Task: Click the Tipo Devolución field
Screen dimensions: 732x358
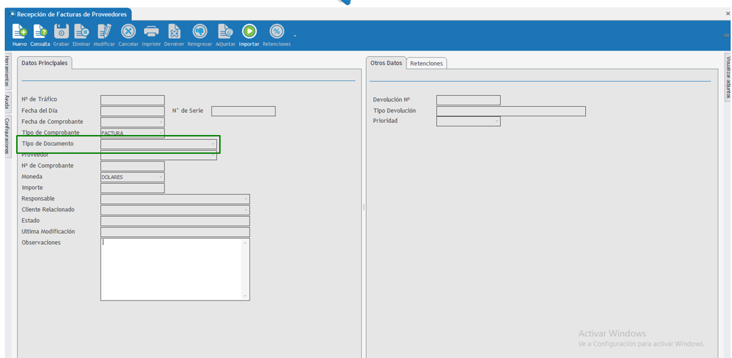Action: click(511, 111)
